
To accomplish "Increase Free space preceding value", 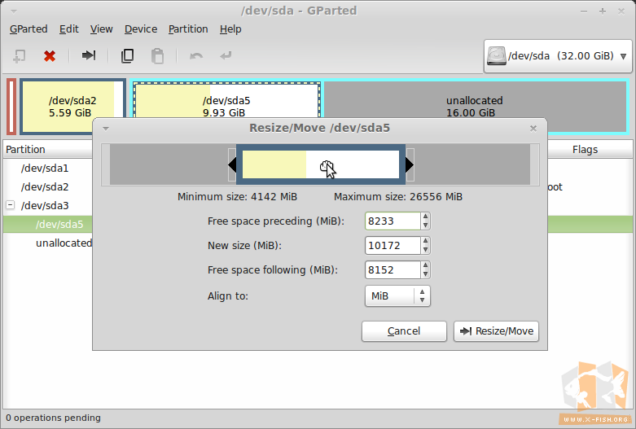I will point(425,217).
